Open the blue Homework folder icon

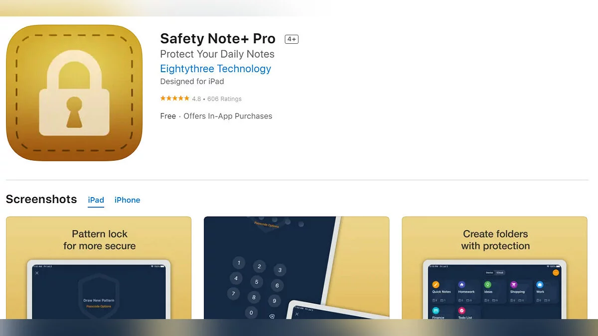coord(461,285)
